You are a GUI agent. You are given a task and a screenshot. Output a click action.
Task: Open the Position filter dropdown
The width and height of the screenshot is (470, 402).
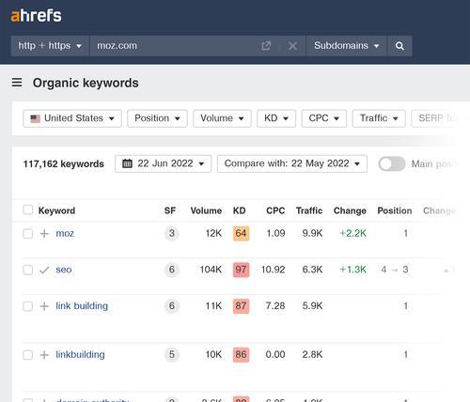point(157,118)
